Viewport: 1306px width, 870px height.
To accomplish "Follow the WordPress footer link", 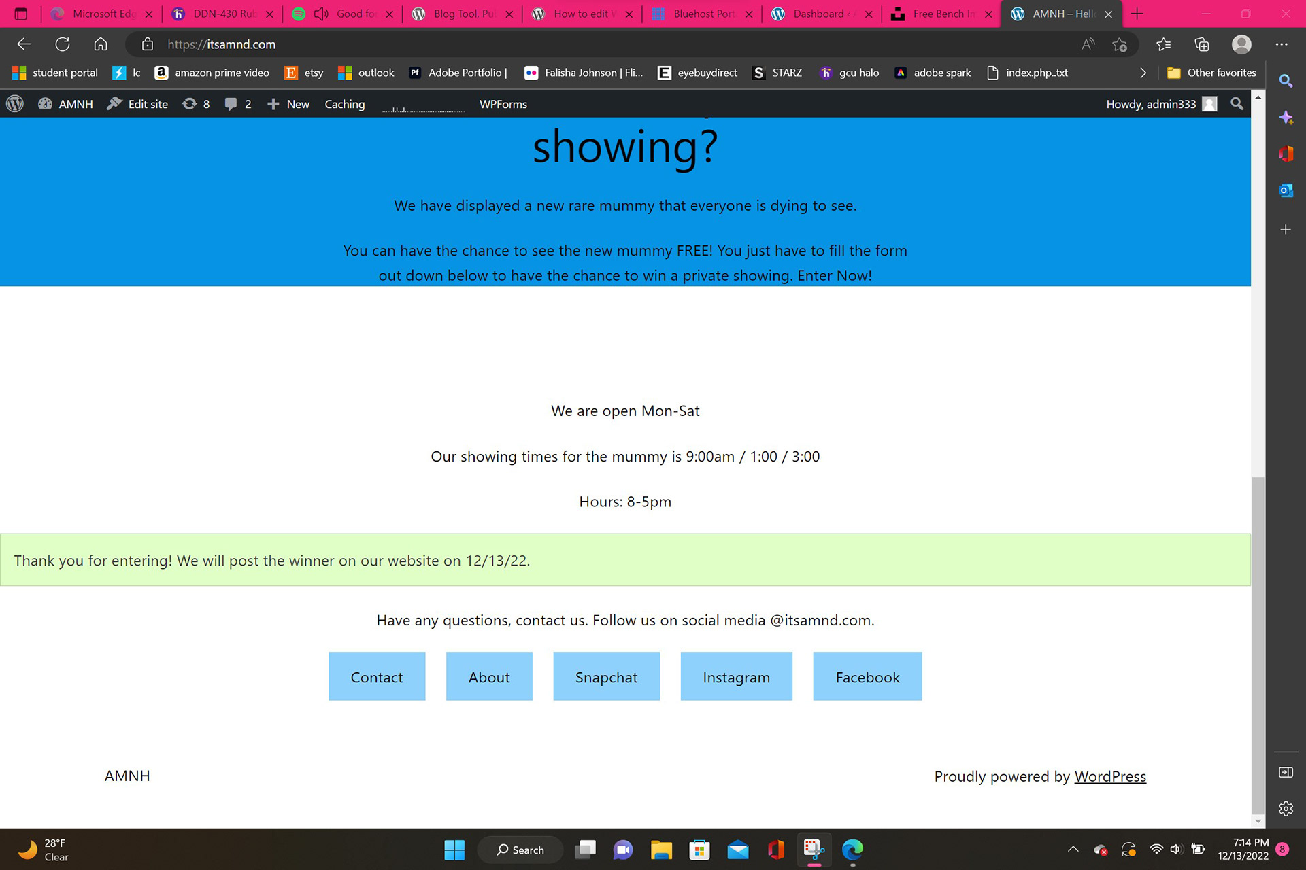I will [1109, 776].
